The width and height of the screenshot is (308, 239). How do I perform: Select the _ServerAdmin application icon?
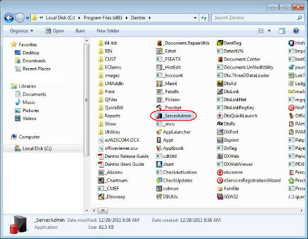tap(159, 115)
